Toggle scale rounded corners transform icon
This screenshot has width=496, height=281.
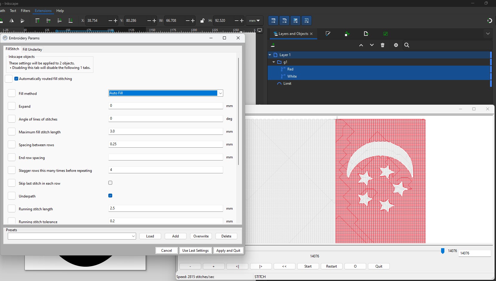coord(284,21)
